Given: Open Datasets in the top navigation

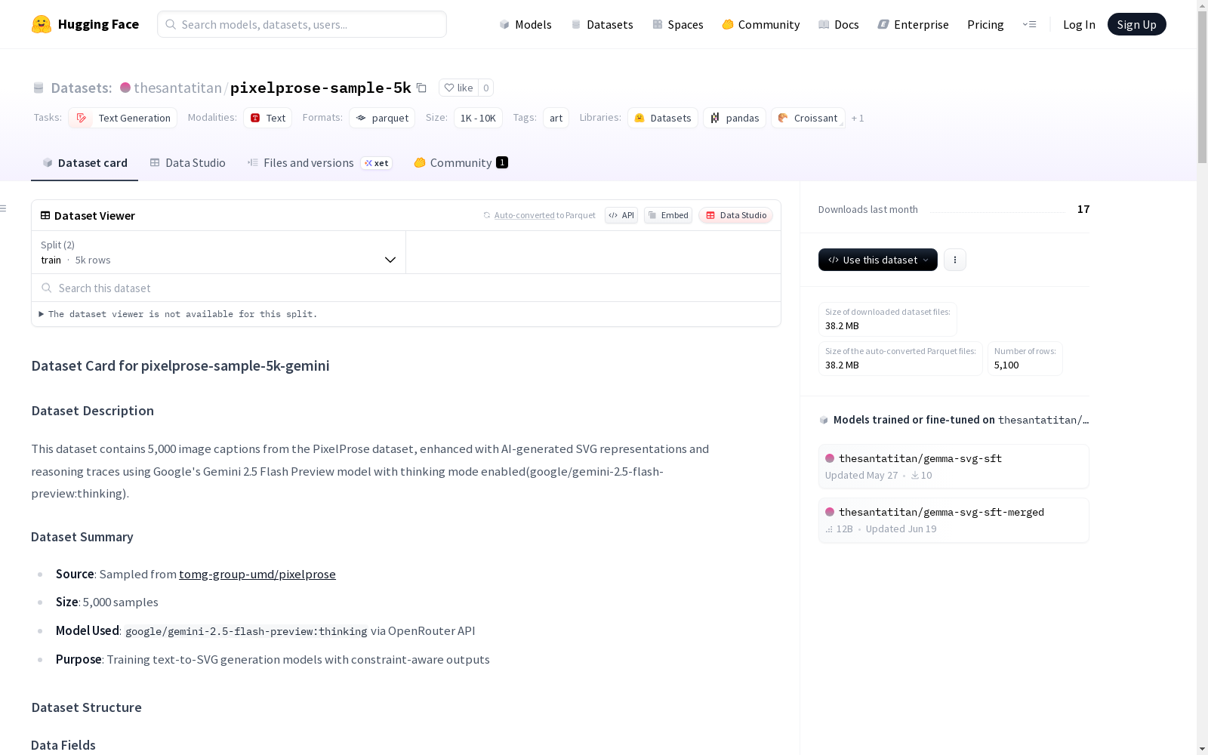Looking at the screenshot, I should click(x=602, y=24).
